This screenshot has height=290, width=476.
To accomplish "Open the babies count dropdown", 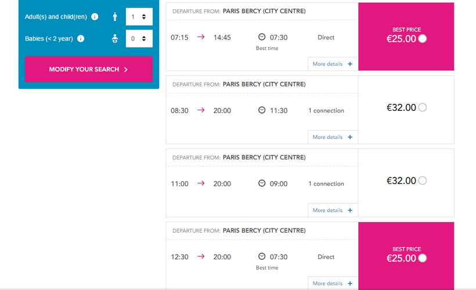I will pos(139,39).
